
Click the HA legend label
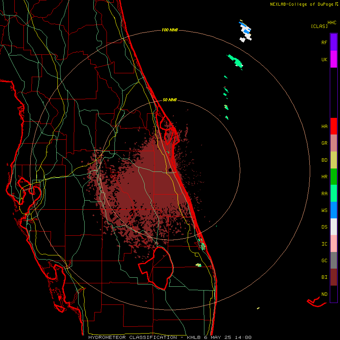pos(324,126)
